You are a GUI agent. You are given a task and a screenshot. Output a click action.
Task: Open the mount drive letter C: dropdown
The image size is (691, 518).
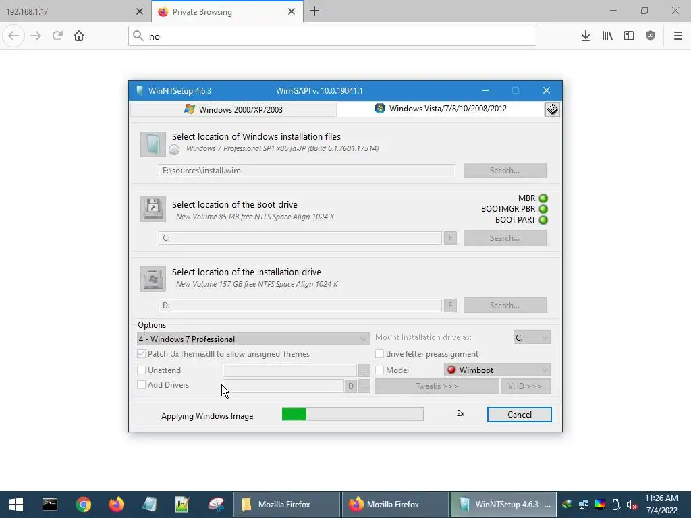pyautogui.click(x=532, y=337)
